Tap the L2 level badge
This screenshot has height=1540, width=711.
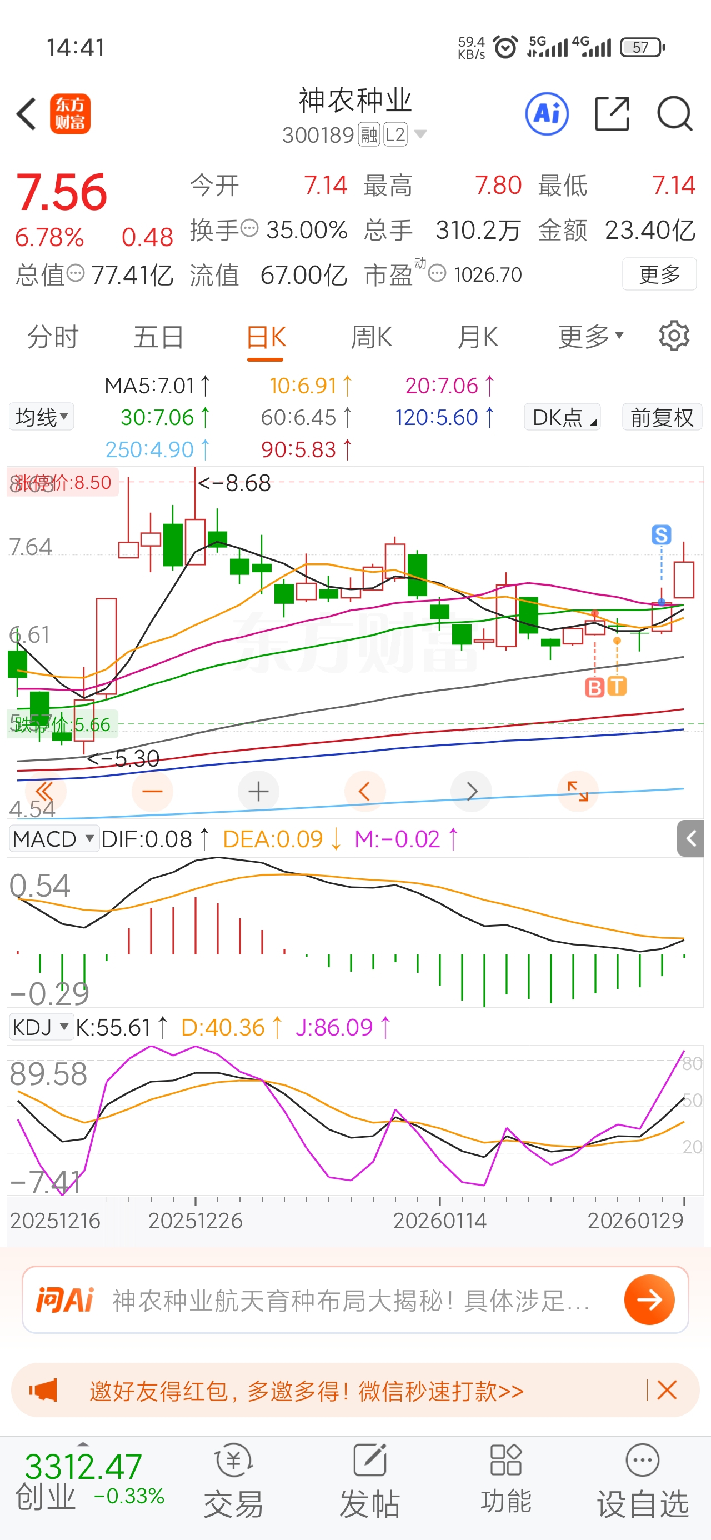click(x=395, y=134)
